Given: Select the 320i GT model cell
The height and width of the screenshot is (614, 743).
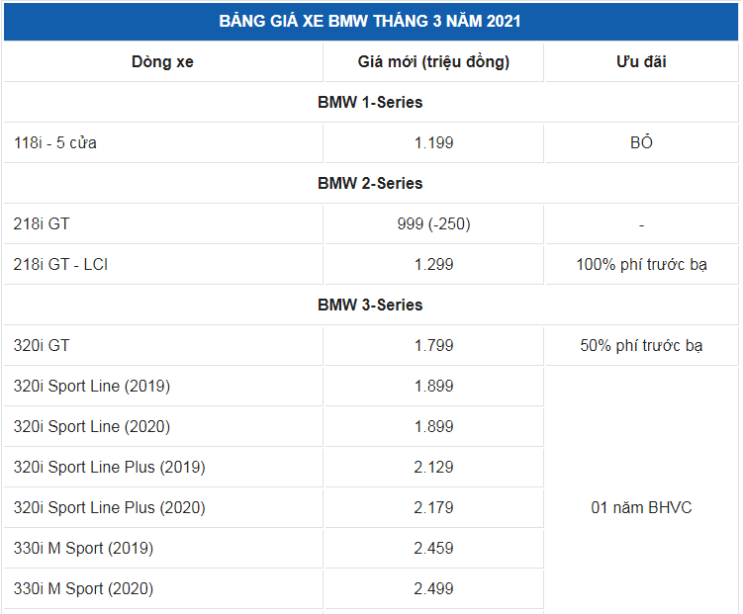Looking at the screenshot, I should [x=163, y=346].
